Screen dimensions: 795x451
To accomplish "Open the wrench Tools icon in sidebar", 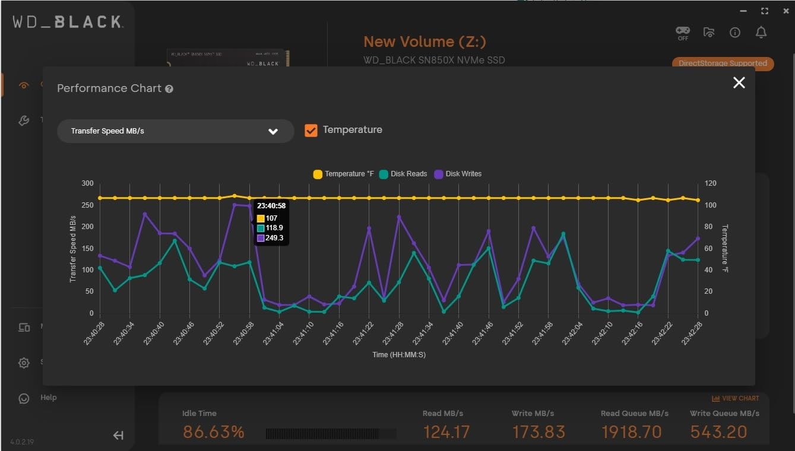I will click(24, 120).
